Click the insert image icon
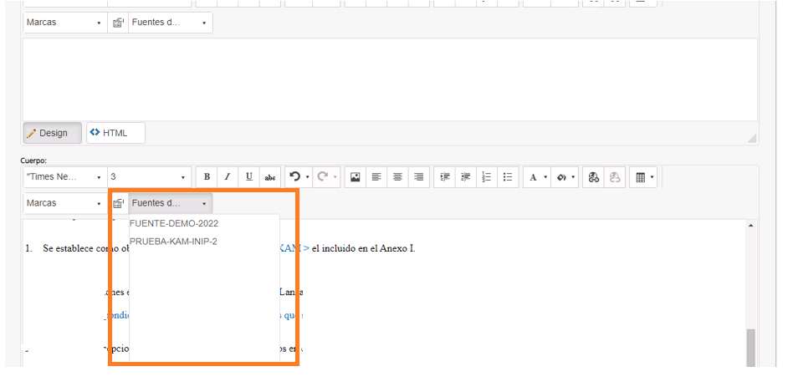 coord(355,177)
